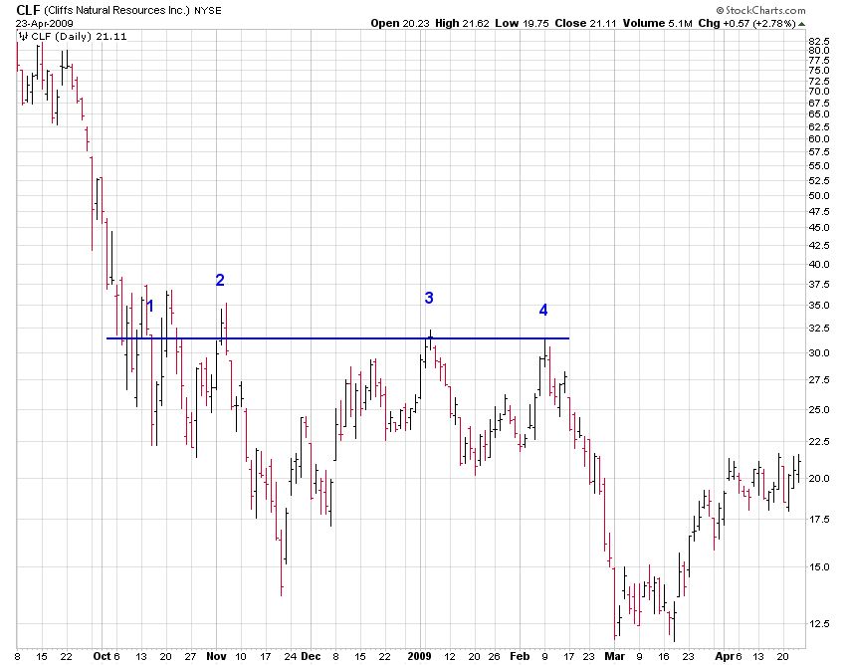Click the 50.0 price axis label
The height and width of the screenshot is (665, 846).
click(818, 195)
